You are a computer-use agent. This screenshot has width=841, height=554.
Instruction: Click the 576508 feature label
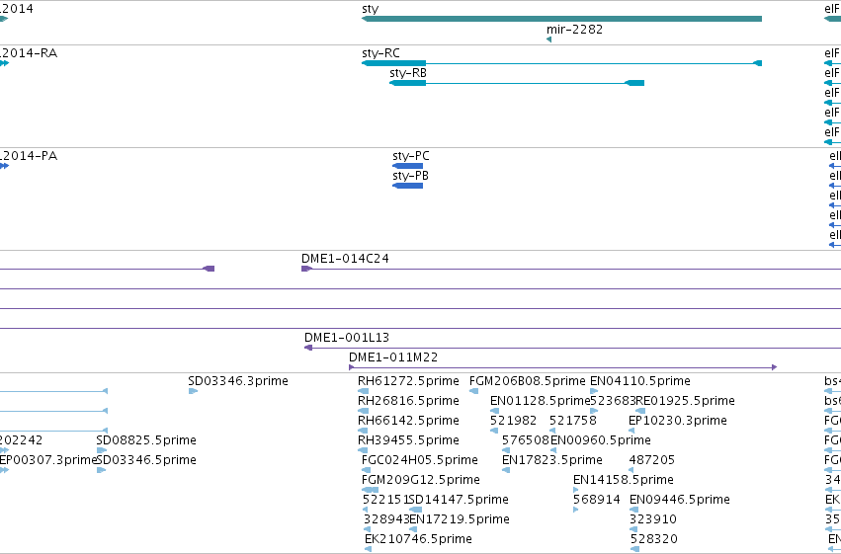coord(526,441)
